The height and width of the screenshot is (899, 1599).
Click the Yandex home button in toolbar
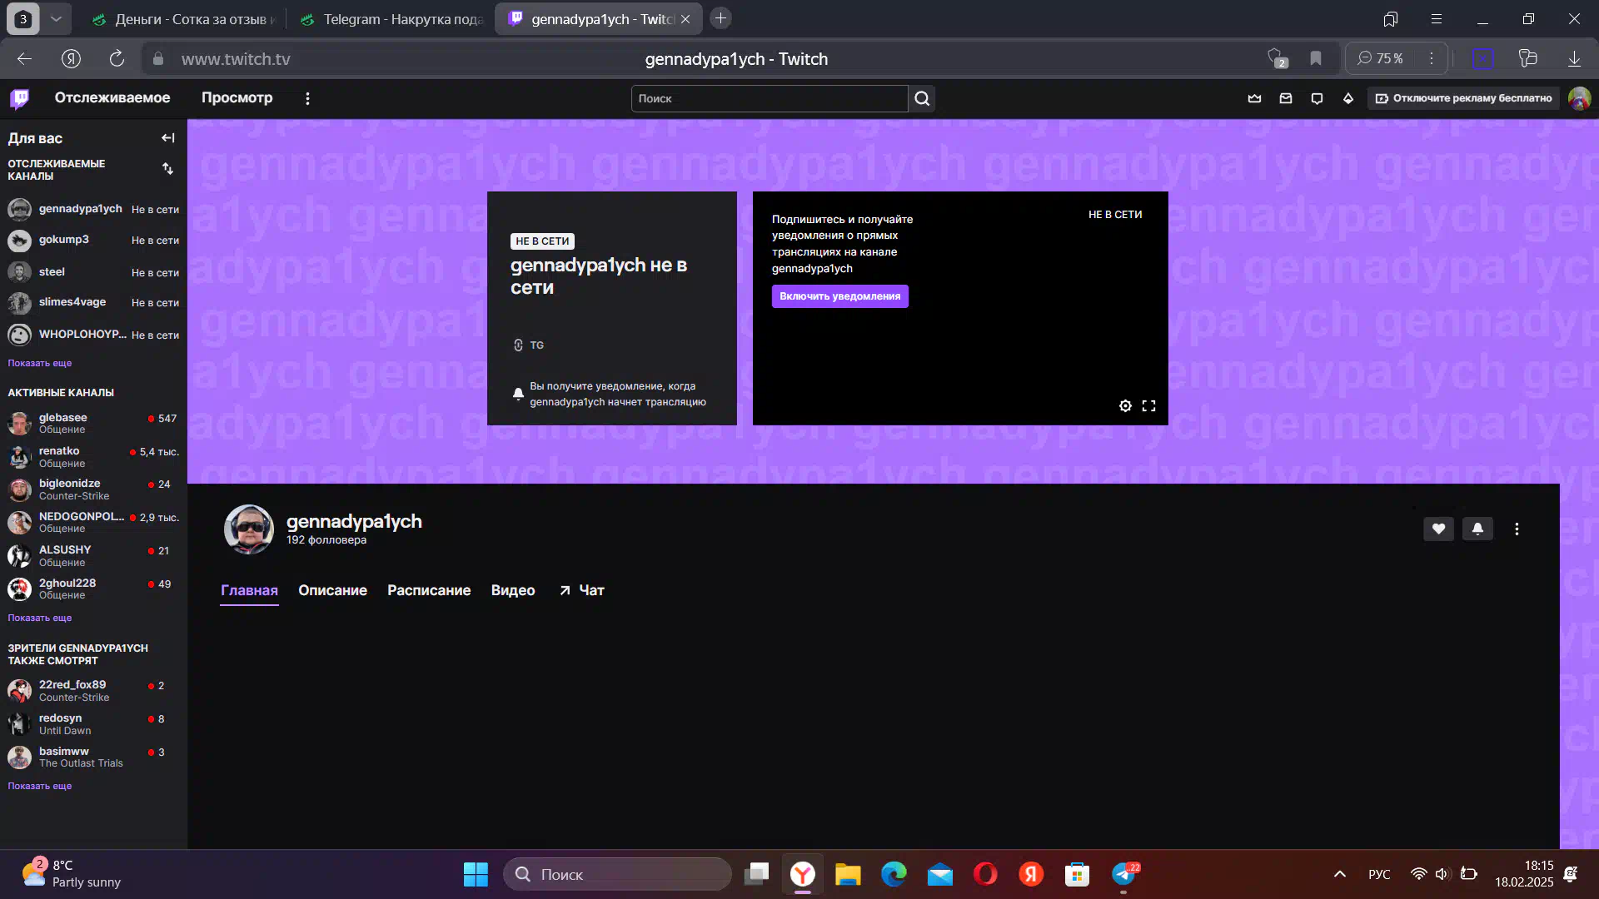click(x=71, y=58)
